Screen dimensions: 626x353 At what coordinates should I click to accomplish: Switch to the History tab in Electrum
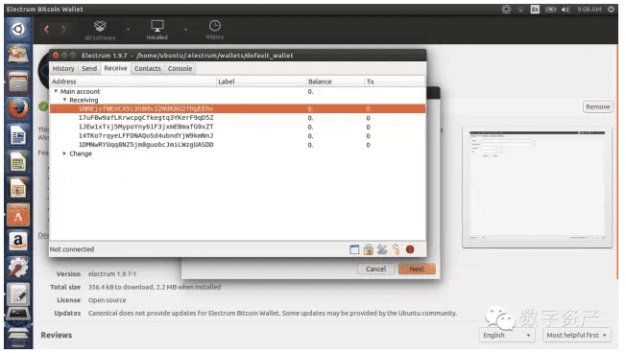click(63, 69)
